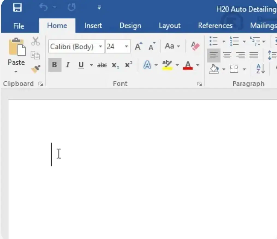This screenshot has height=239, width=277.
Task: Click the Cut scissors icon
Action: pos(35,41)
